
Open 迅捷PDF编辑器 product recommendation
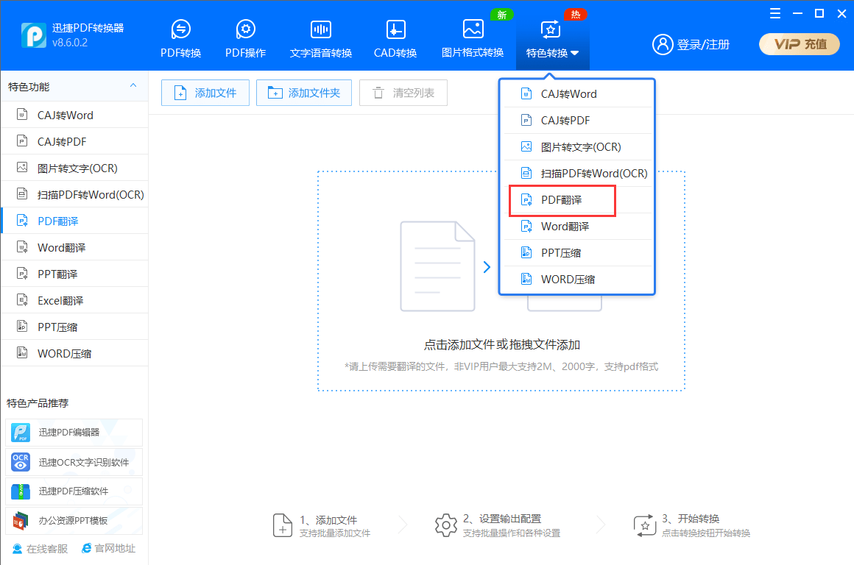point(74,433)
